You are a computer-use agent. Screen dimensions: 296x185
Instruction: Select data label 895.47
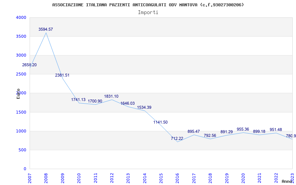coord(194,131)
